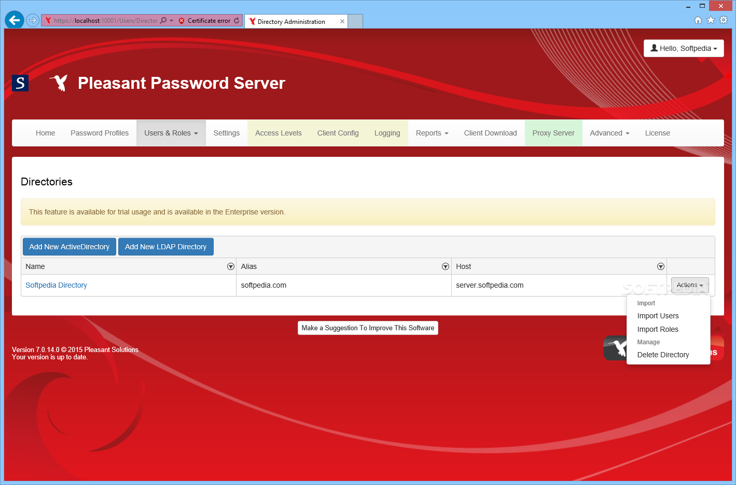Open the browser home icon

pos(698,20)
